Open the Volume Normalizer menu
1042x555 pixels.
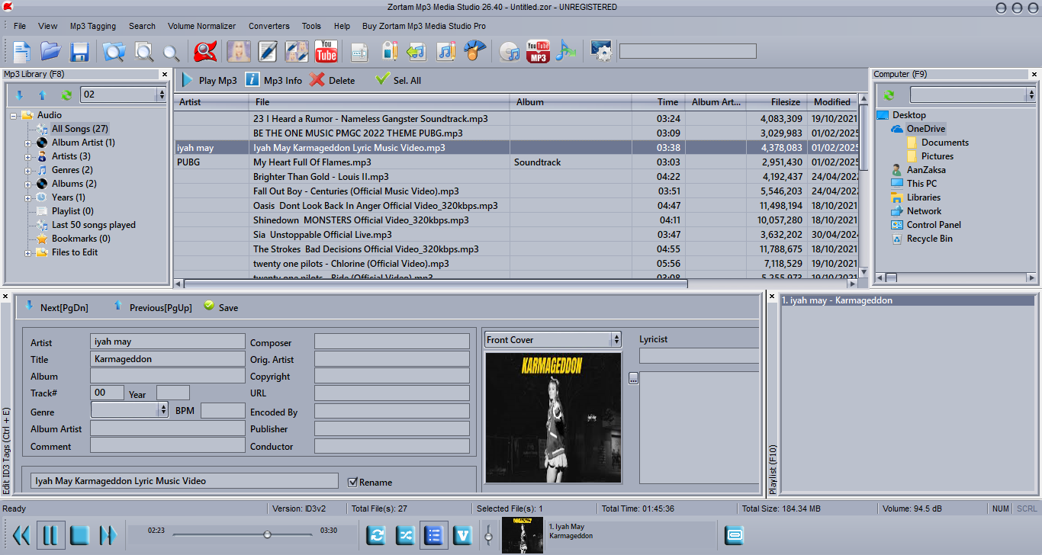point(202,26)
